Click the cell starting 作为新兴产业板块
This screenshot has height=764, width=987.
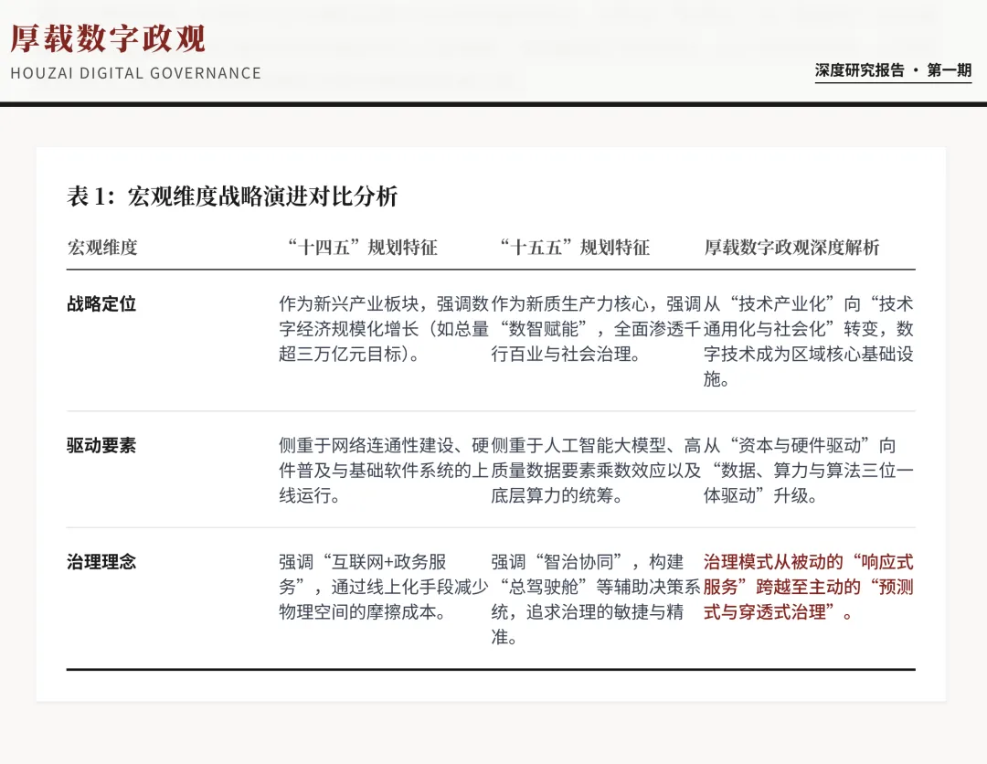point(384,329)
